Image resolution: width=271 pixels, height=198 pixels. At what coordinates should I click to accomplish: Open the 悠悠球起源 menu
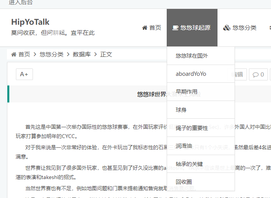[x=192, y=28]
